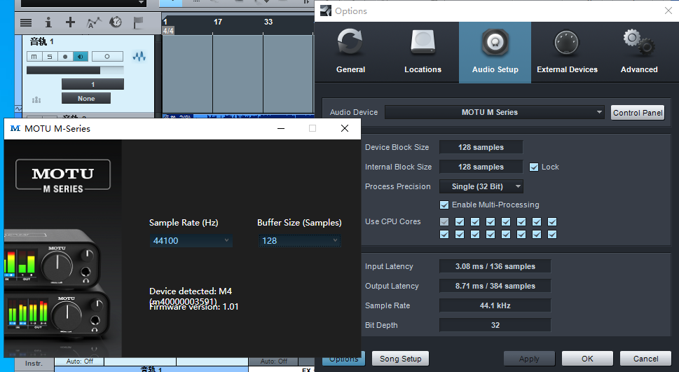Open the Audio Device MOTU M Series dropdown
This screenshot has width=679, height=372.
click(x=495, y=112)
